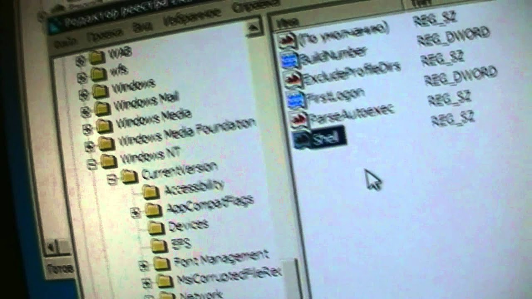The height and width of the screenshot is (299, 532).
Task: Expand the Windows Mail key
Action: pos(86,112)
